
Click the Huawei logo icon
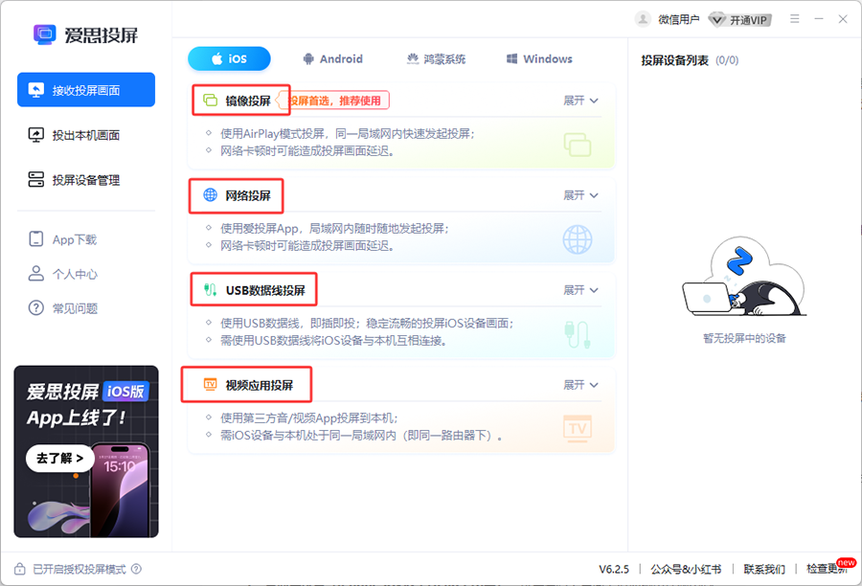click(x=412, y=58)
